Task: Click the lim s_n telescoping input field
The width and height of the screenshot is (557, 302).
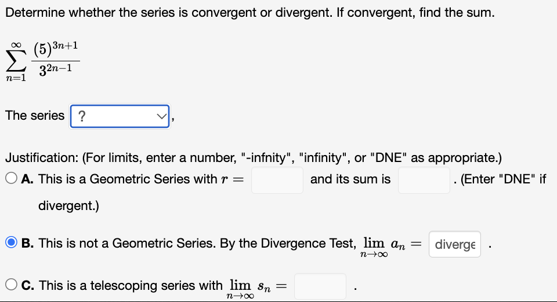Action: pos(320,286)
